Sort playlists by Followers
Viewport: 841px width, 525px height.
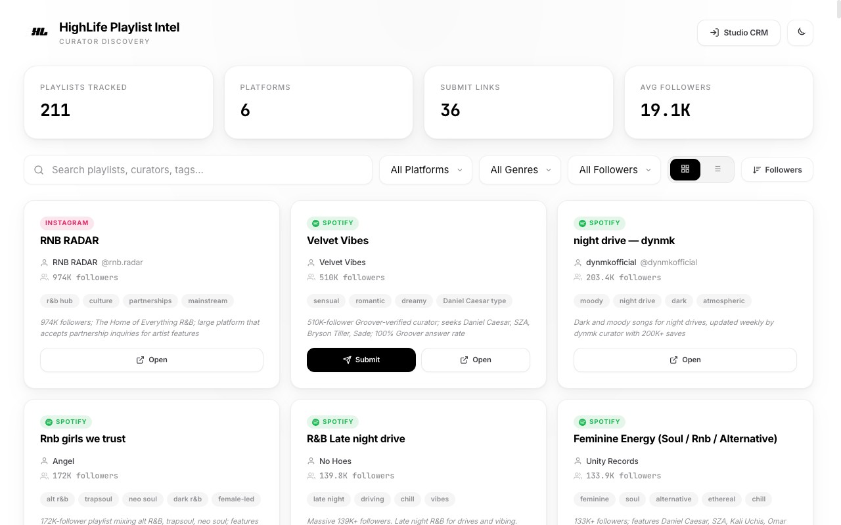tap(777, 170)
